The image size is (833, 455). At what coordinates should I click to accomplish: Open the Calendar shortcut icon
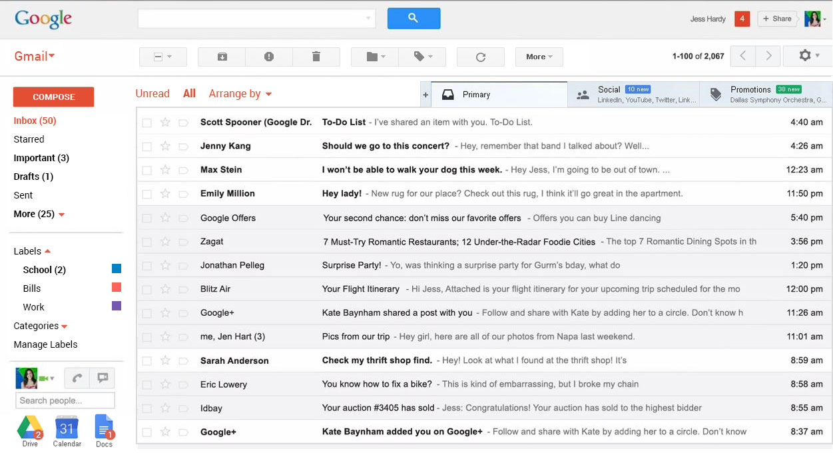click(x=67, y=427)
